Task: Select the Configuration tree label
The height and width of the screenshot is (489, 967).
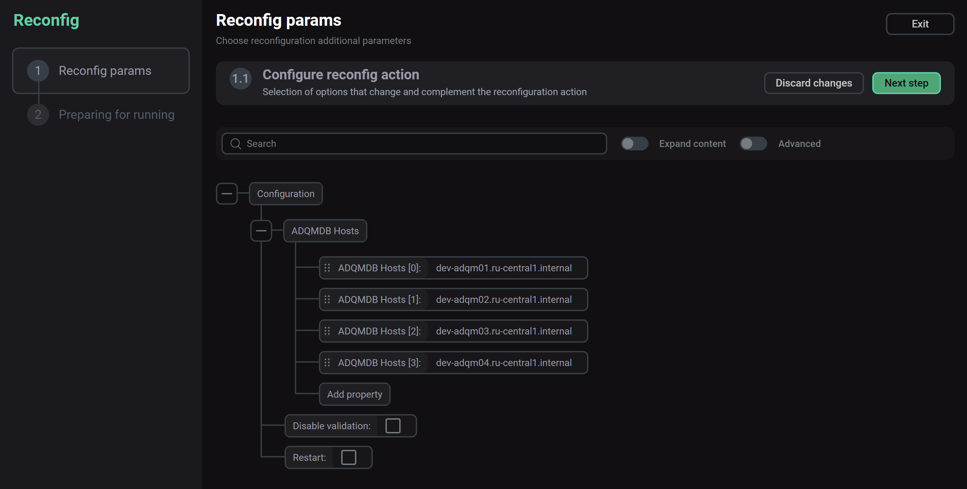Action: [x=286, y=194]
